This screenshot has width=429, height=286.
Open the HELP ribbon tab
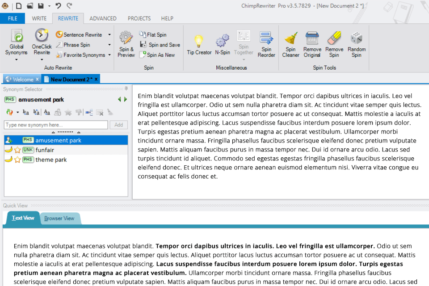tap(167, 18)
